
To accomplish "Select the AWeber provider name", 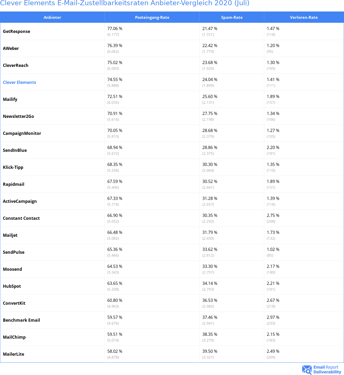I will 11,48.
